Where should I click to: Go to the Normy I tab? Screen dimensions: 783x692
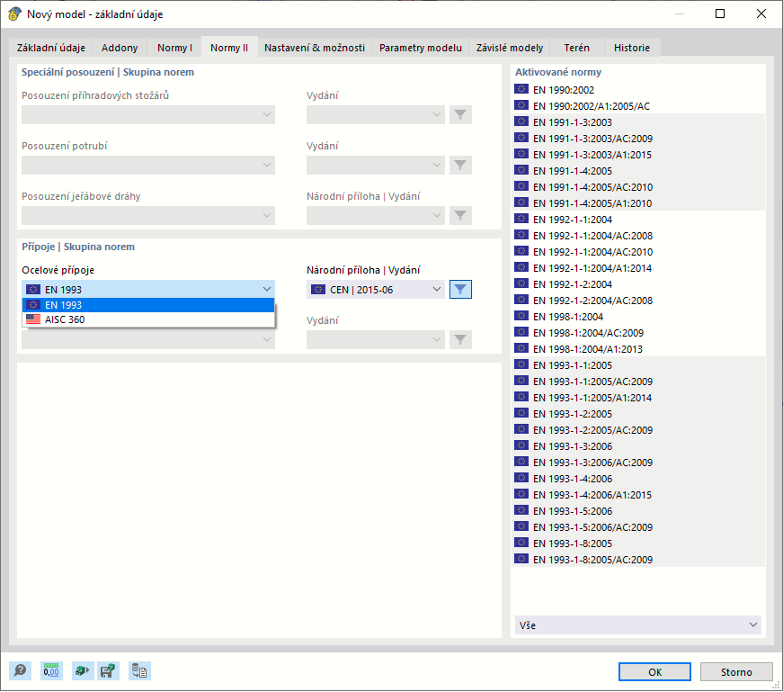174,48
